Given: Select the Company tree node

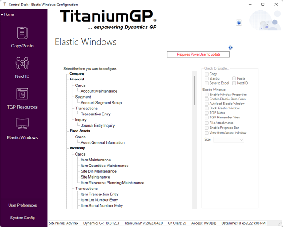Looking at the screenshot, I should (x=77, y=73).
